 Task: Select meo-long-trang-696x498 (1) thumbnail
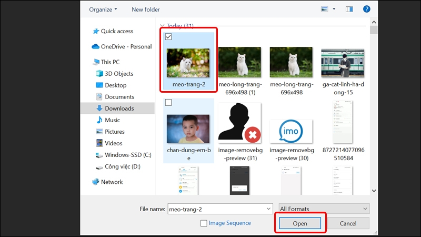click(240, 62)
